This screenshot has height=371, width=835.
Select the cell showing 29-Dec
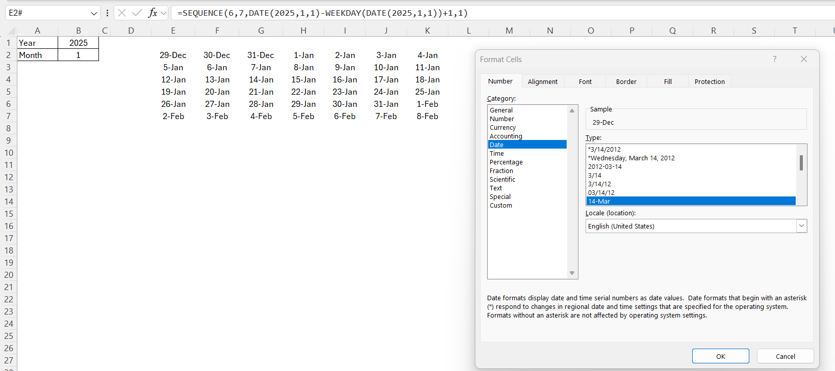tap(173, 55)
